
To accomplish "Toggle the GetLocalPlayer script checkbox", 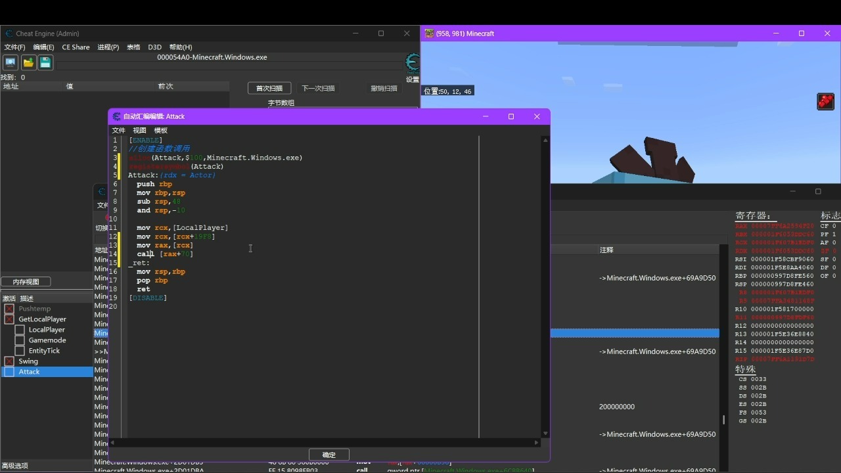I will click(9, 319).
